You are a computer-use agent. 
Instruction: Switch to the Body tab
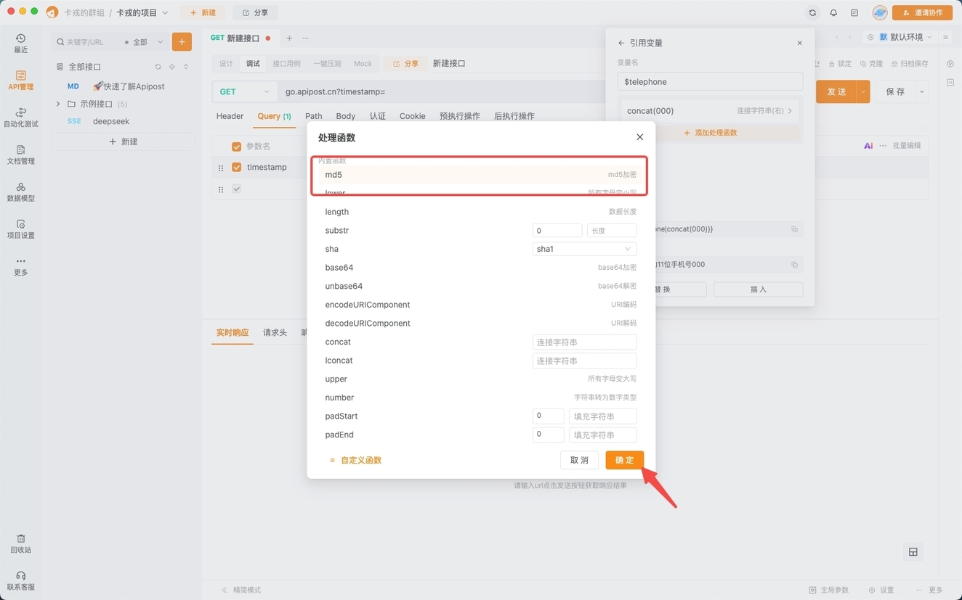[346, 116]
